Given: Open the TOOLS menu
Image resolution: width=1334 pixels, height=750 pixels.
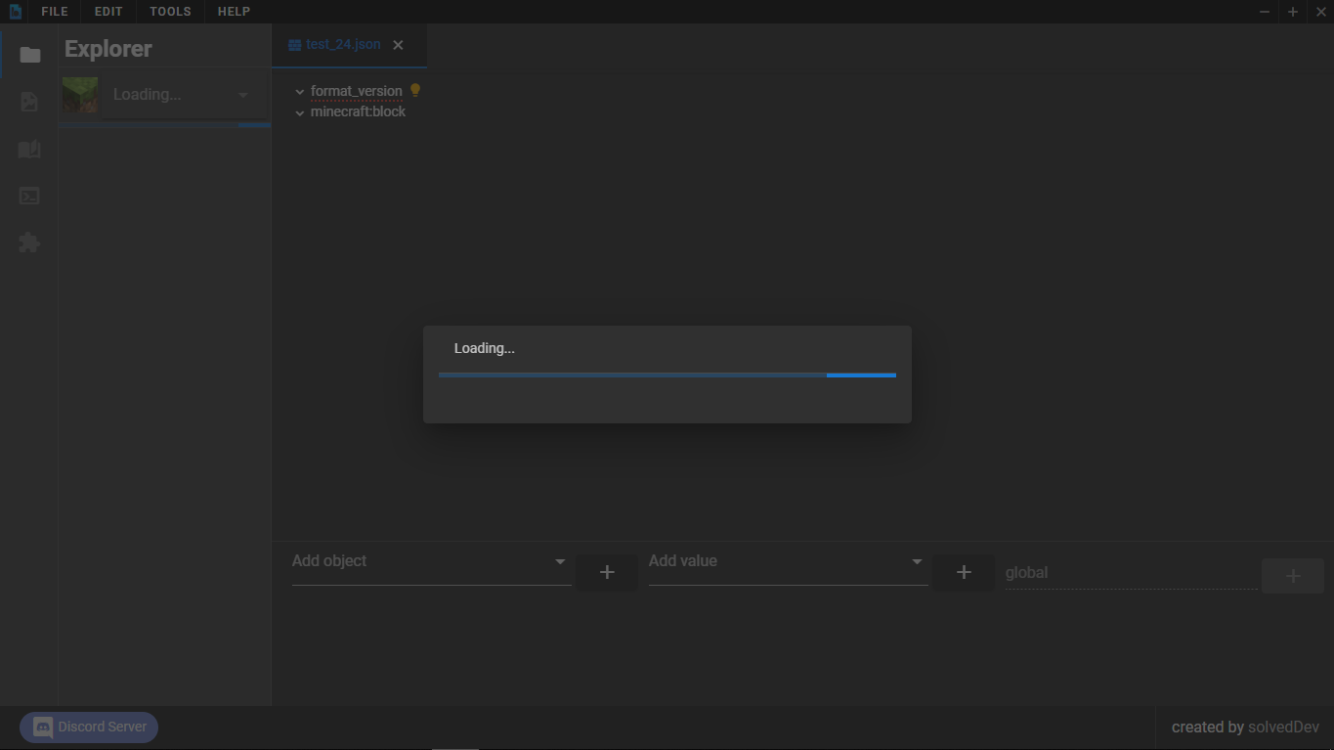Looking at the screenshot, I should click(170, 12).
